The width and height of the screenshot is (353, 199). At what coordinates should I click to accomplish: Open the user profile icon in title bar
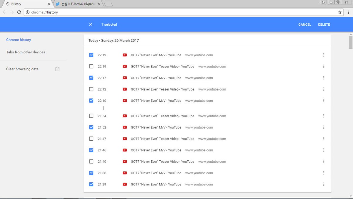click(x=324, y=2)
